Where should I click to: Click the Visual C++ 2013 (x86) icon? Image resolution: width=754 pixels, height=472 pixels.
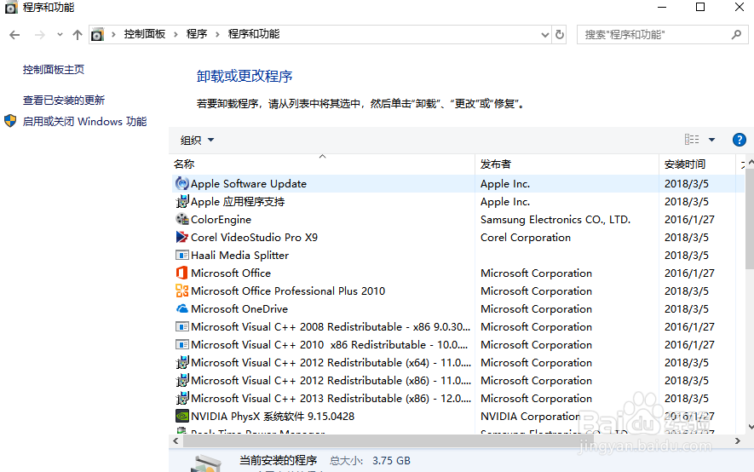click(181, 398)
